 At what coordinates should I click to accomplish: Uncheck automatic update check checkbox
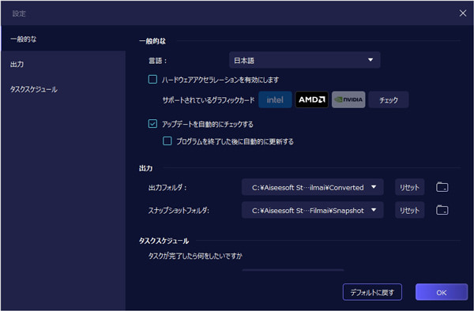pyautogui.click(x=152, y=124)
